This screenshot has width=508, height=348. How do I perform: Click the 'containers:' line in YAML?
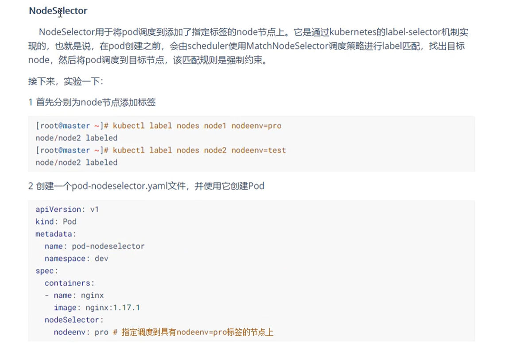click(70, 283)
